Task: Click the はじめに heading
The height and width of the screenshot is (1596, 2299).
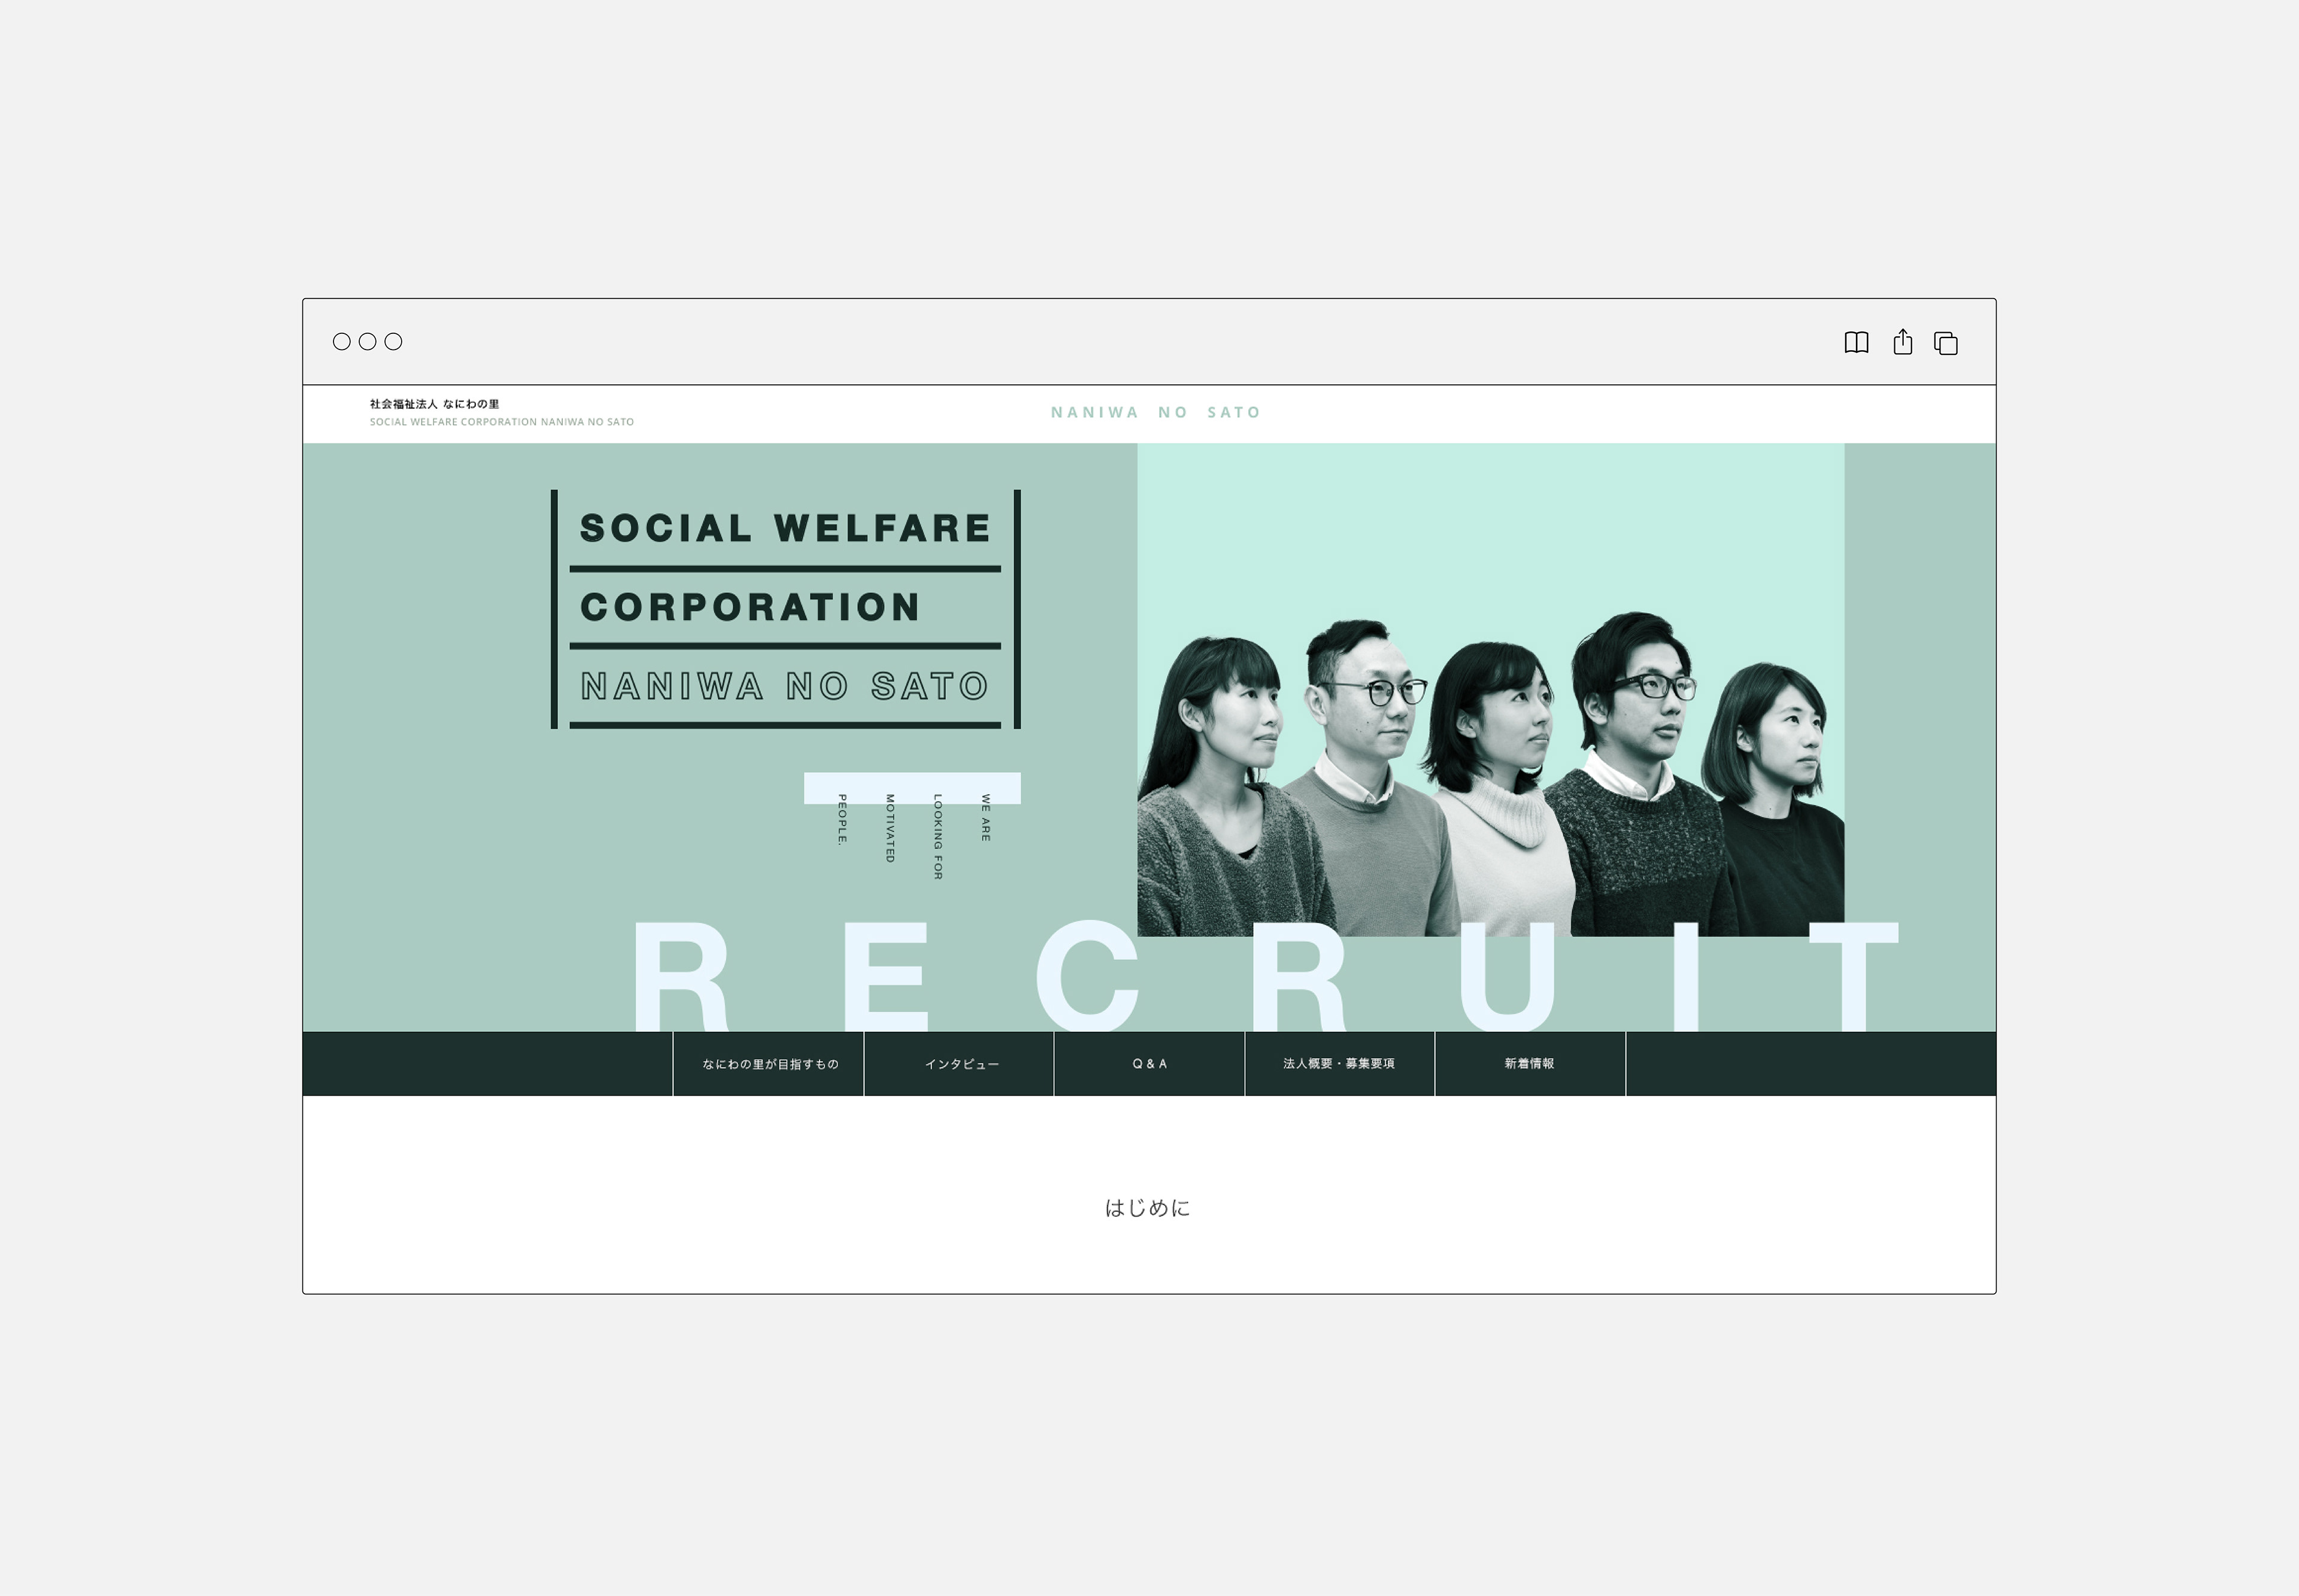Action: tap(1148, 1208)
